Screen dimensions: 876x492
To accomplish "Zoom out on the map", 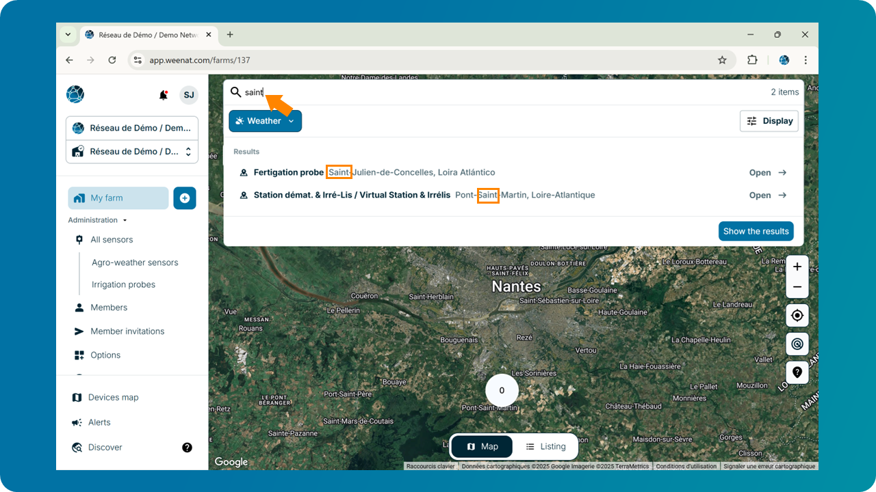I will point(797,288).
